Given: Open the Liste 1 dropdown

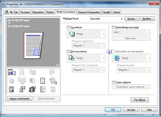Looking at the screenshot, I should click(131, 32).
